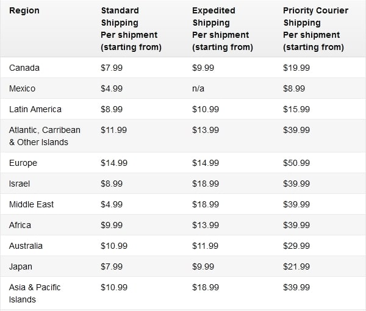Click Latin America's $10.99 expedited price
Viewport: 366px width, 311px height.
206,109
